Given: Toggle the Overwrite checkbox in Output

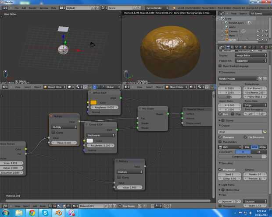Looking at the screenshot, I should [221, 137].
